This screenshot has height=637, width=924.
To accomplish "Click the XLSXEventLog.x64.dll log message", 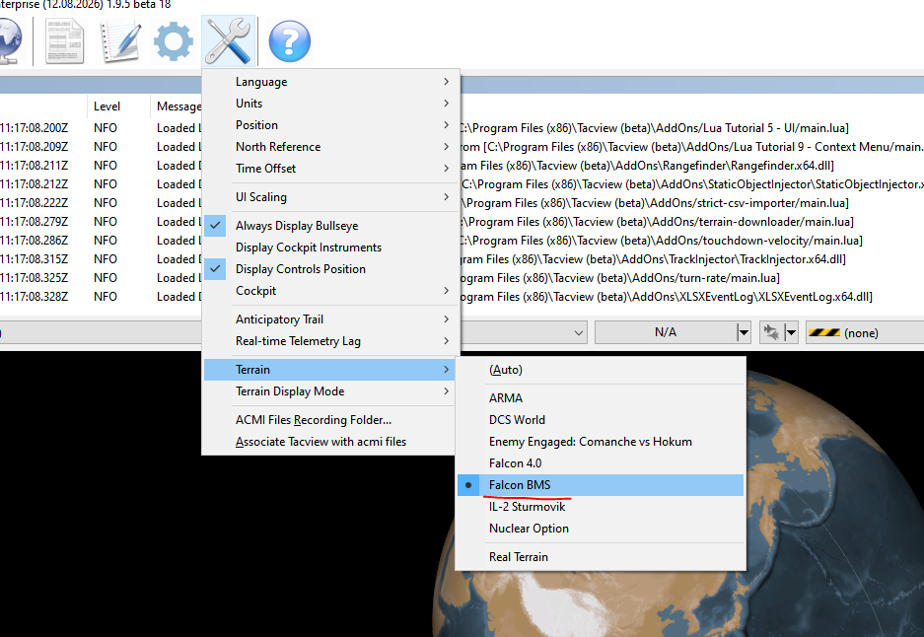I will point(666,297).
